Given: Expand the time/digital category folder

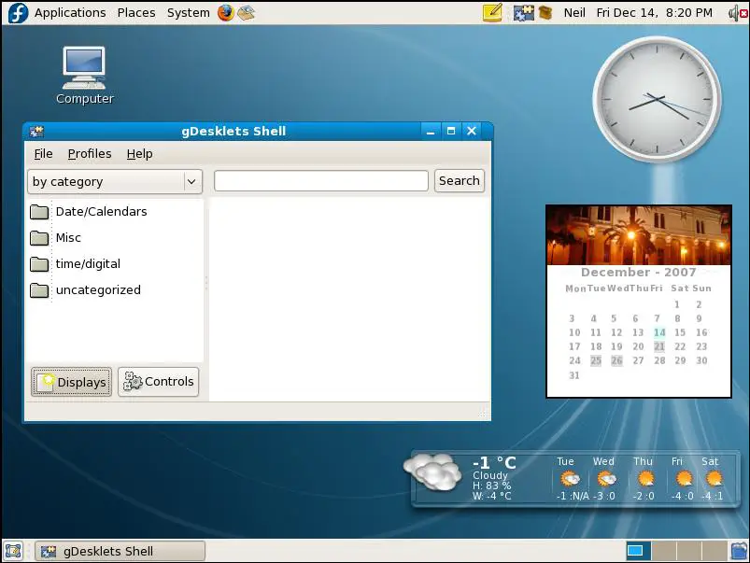Looking at the screenshot, I should [88, 264].
